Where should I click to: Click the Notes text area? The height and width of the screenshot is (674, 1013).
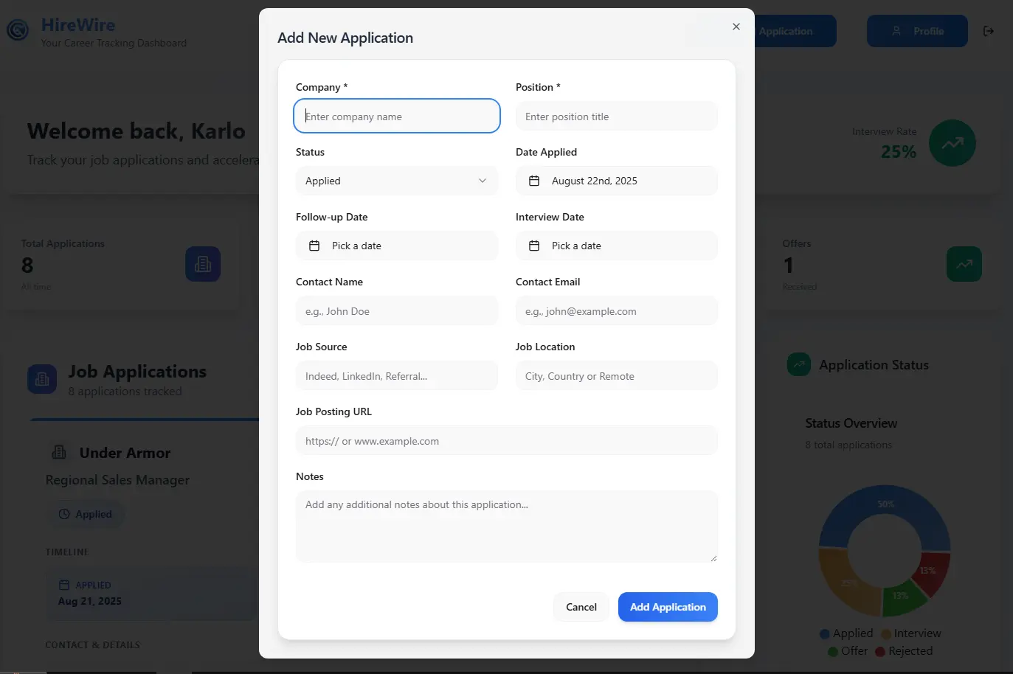(507, 527)
